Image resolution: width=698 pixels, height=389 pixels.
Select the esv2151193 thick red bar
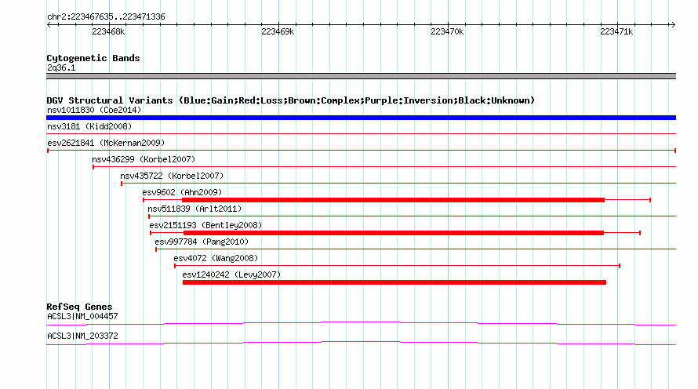click(x=394, y=233)
